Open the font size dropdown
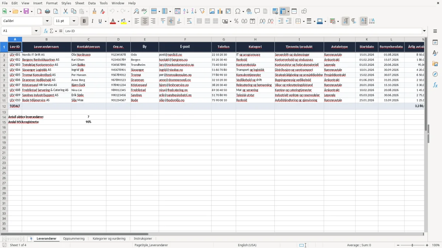 coord(74,21)
